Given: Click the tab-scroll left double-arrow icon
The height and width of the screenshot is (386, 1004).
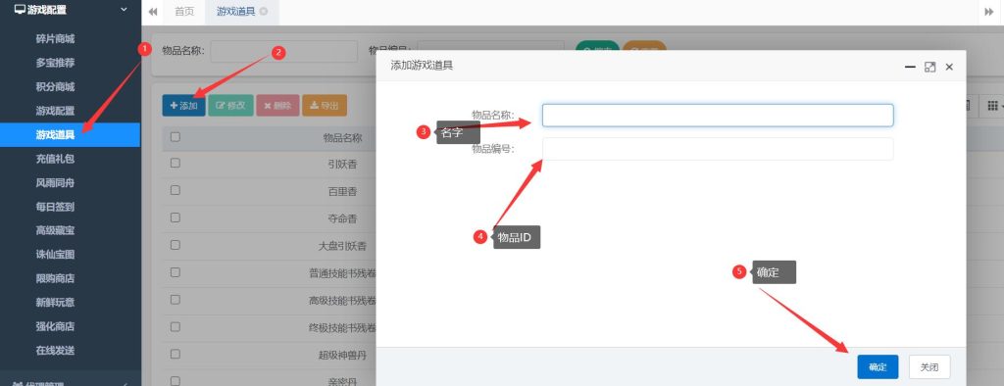Looking at the screenshot, I should (152, 12).
